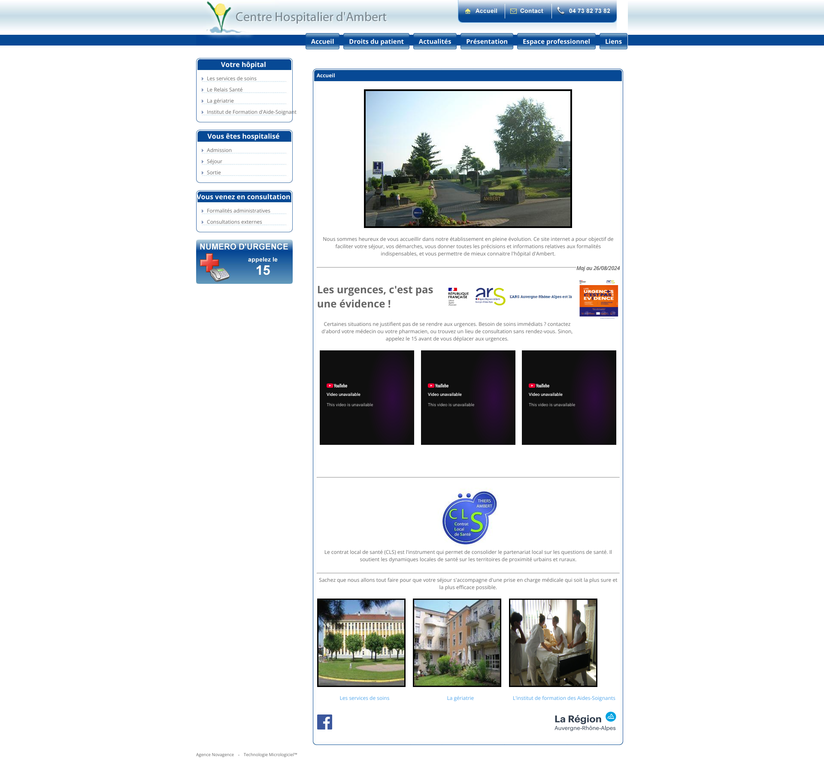Click the Contact link in header
Screen dimensions: 824x760
(531, 11)
